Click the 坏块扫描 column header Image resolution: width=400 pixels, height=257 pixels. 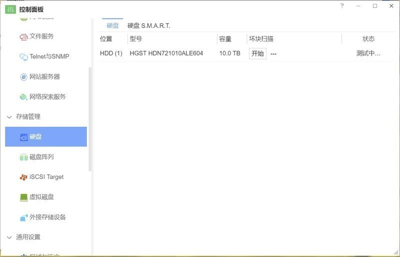(x=261, y=39)
